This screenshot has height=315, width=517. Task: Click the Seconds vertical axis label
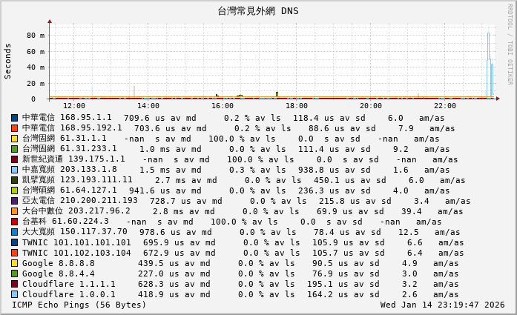8,60
